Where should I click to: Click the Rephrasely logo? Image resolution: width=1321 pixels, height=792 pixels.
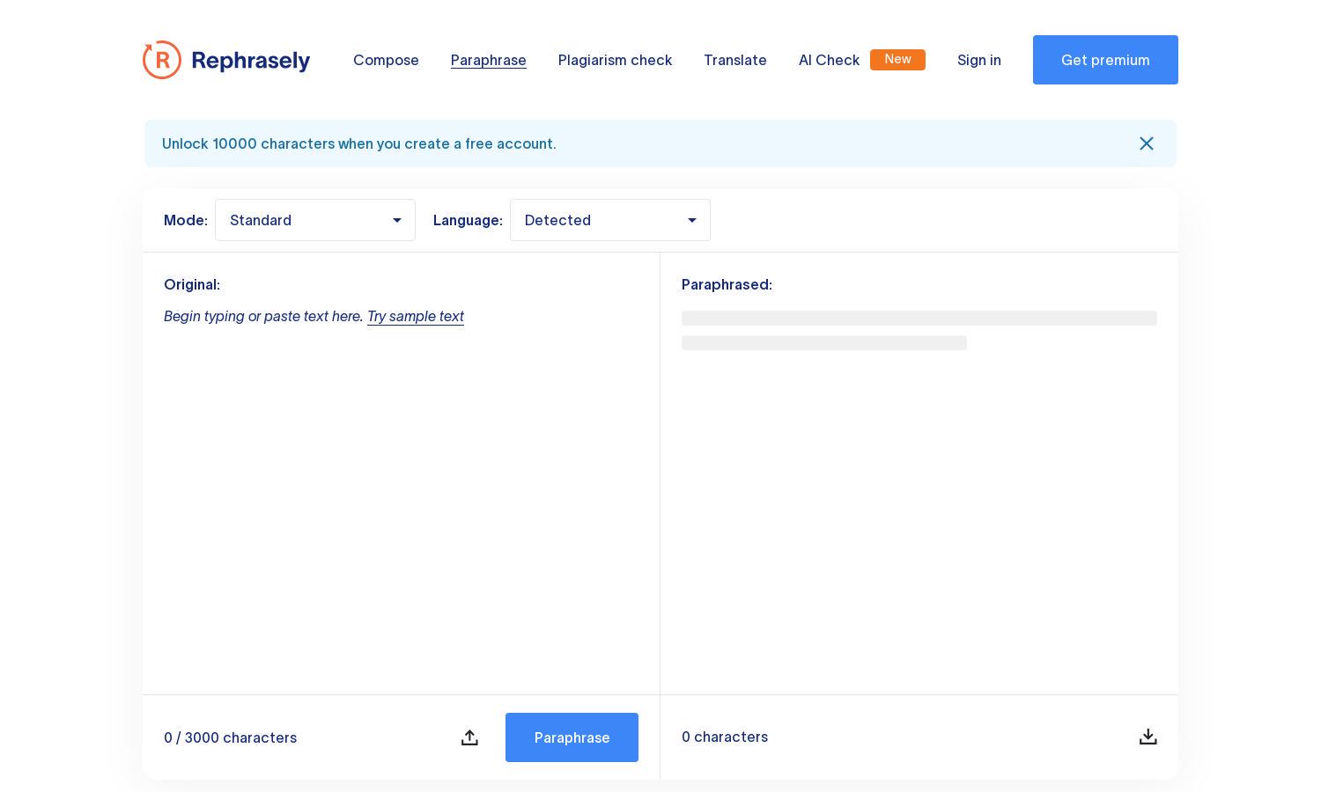point(226,60)
